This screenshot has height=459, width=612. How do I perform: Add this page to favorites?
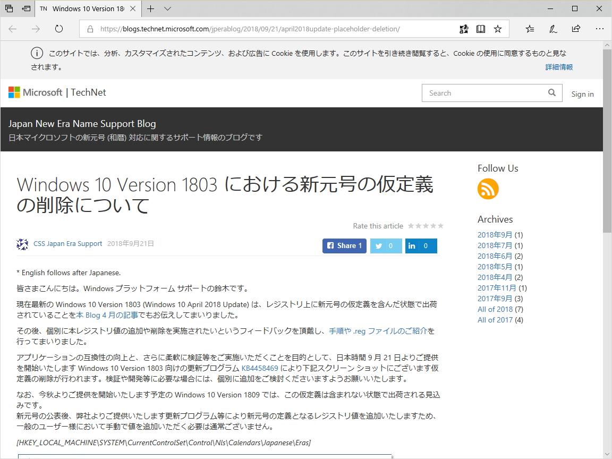click(497, 29)
